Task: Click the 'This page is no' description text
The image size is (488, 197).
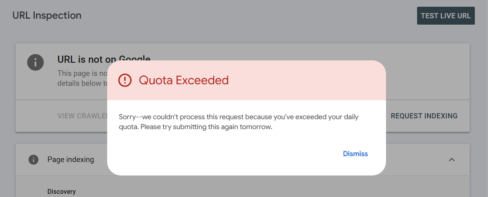Action: pyautogui.click(x=82, y=73)
